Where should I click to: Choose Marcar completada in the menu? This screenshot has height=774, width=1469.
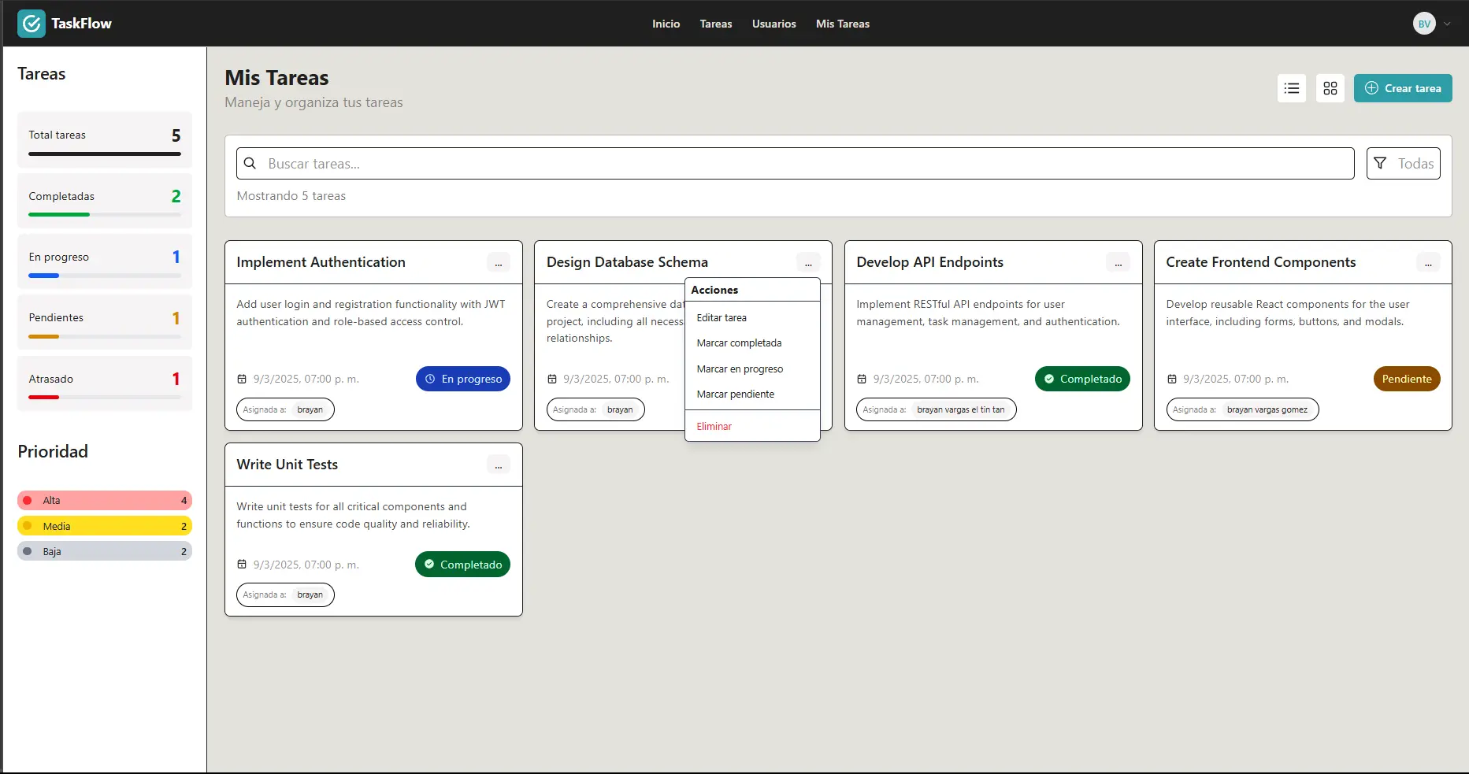752,343
